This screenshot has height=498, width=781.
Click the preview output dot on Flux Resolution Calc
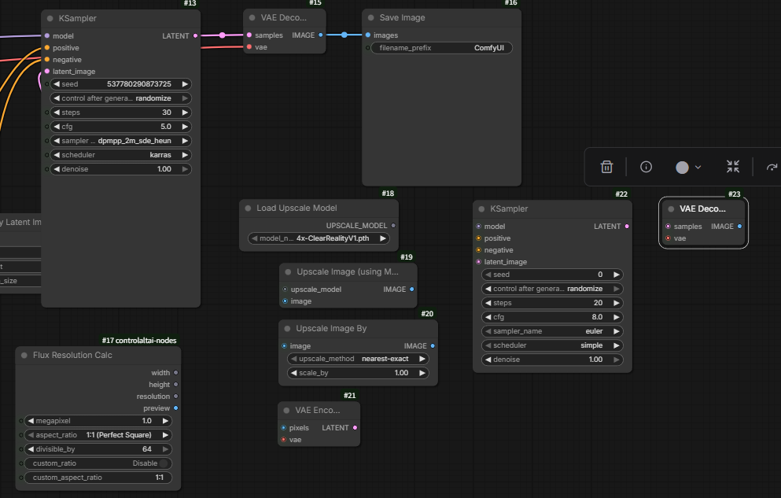[x=175, y=408]
